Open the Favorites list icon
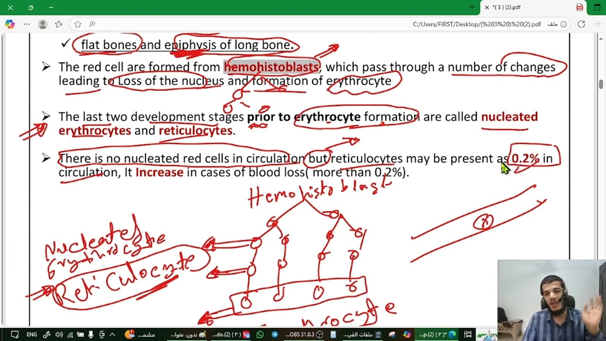 59,24
